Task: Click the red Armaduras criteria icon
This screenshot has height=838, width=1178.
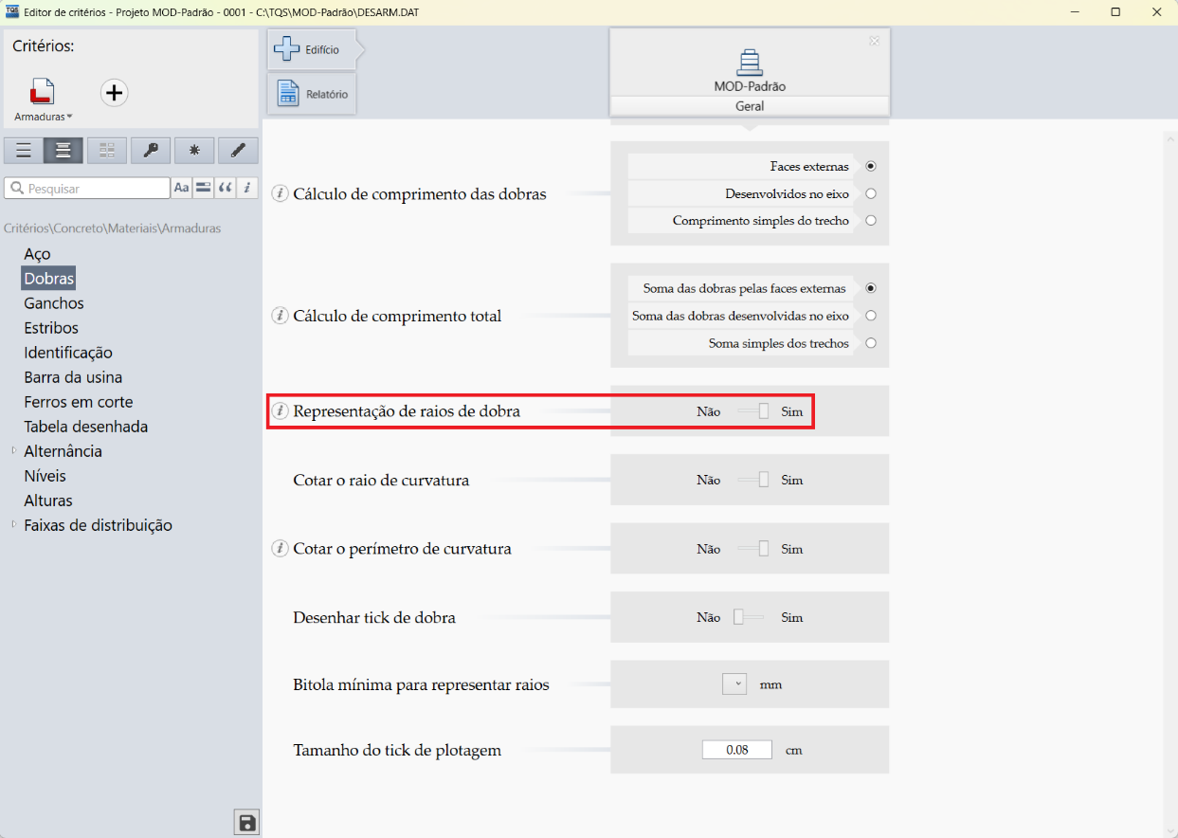Action: 42,92
